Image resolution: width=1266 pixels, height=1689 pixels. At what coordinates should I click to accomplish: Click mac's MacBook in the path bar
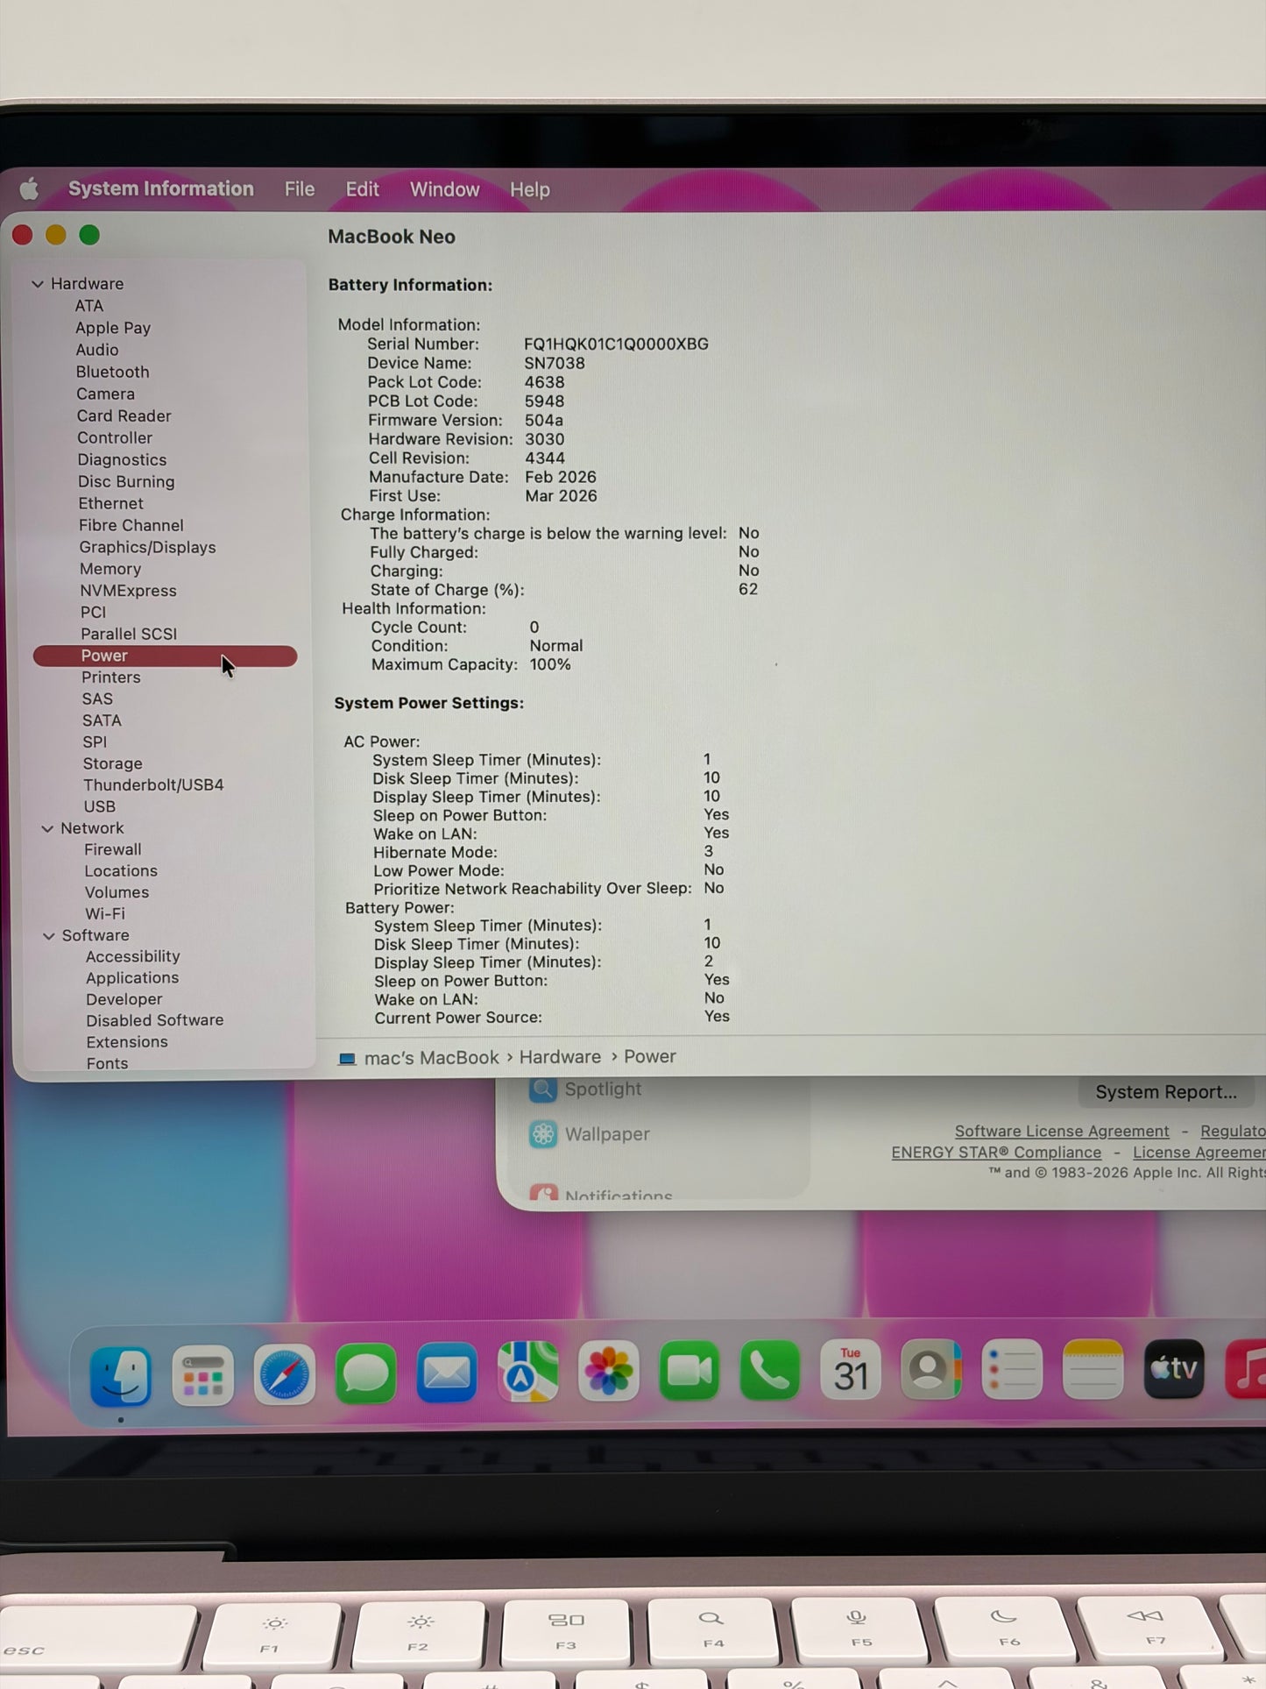click(431, 1058)
